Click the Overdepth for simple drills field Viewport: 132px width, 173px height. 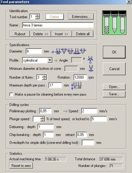point(88,143)
